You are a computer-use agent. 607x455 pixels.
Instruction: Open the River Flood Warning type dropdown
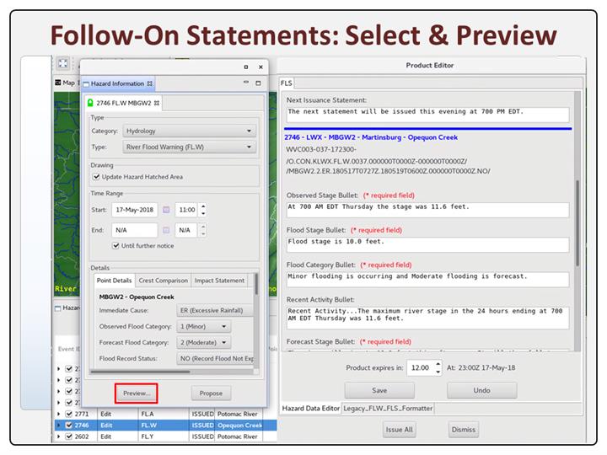pos(190,147)
